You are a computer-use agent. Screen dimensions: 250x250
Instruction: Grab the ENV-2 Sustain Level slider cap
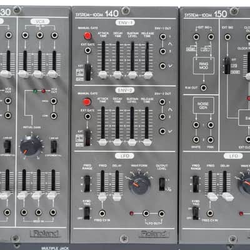coord(132,142)
